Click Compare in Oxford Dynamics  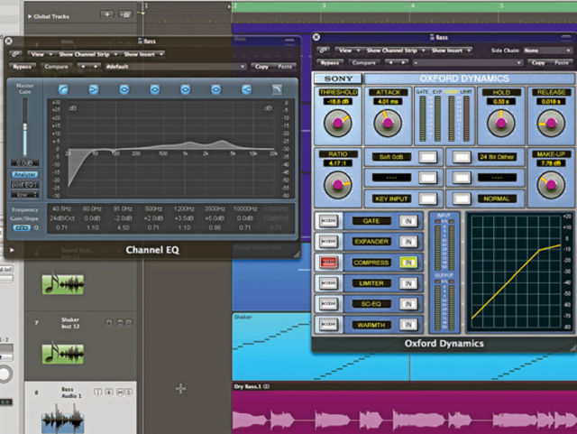(363, 62)
